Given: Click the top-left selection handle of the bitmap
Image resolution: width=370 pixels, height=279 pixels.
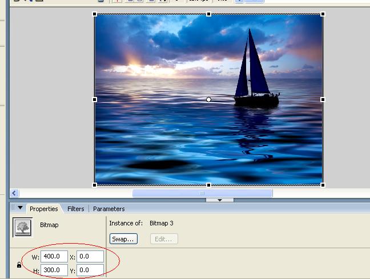Looking at the screenshot, I should [x=95, y=14].
